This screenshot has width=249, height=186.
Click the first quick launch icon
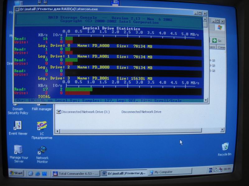click(31, 174)
